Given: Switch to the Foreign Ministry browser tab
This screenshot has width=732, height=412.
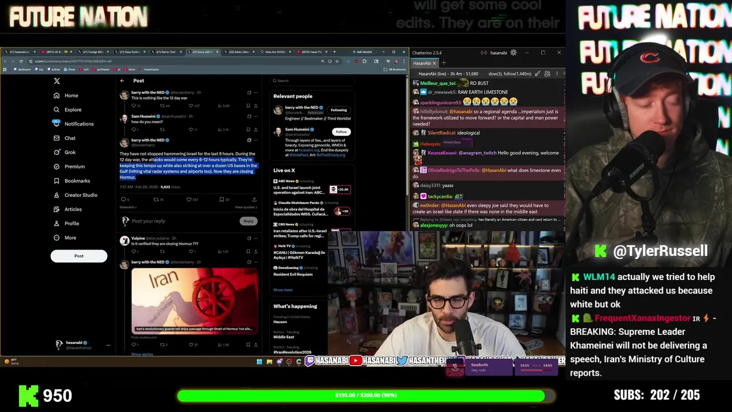Looking at the screenshot, I should coord(93,52).
